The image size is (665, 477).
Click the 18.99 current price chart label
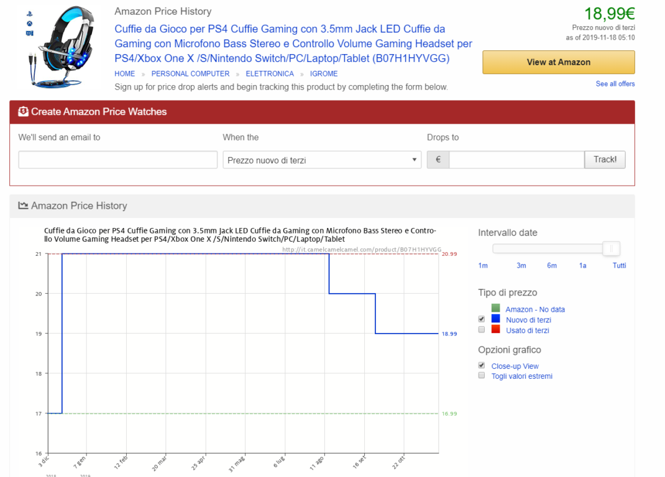(449, 334)
